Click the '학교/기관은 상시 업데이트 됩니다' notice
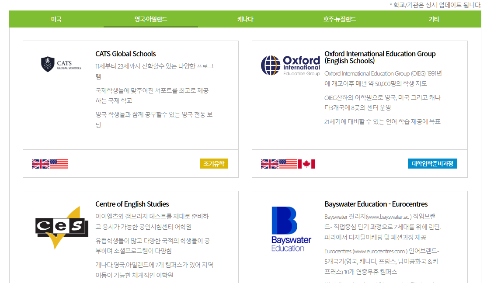This screenshot has width=487, height=283. coord(435,5)
